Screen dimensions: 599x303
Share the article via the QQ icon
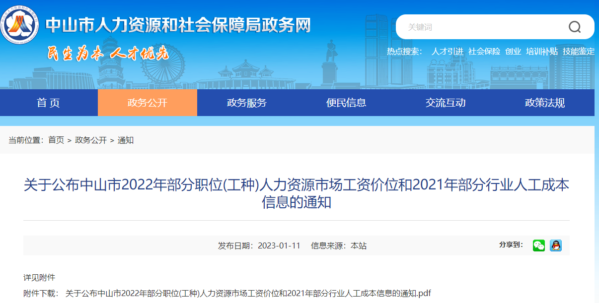[556, 244]
